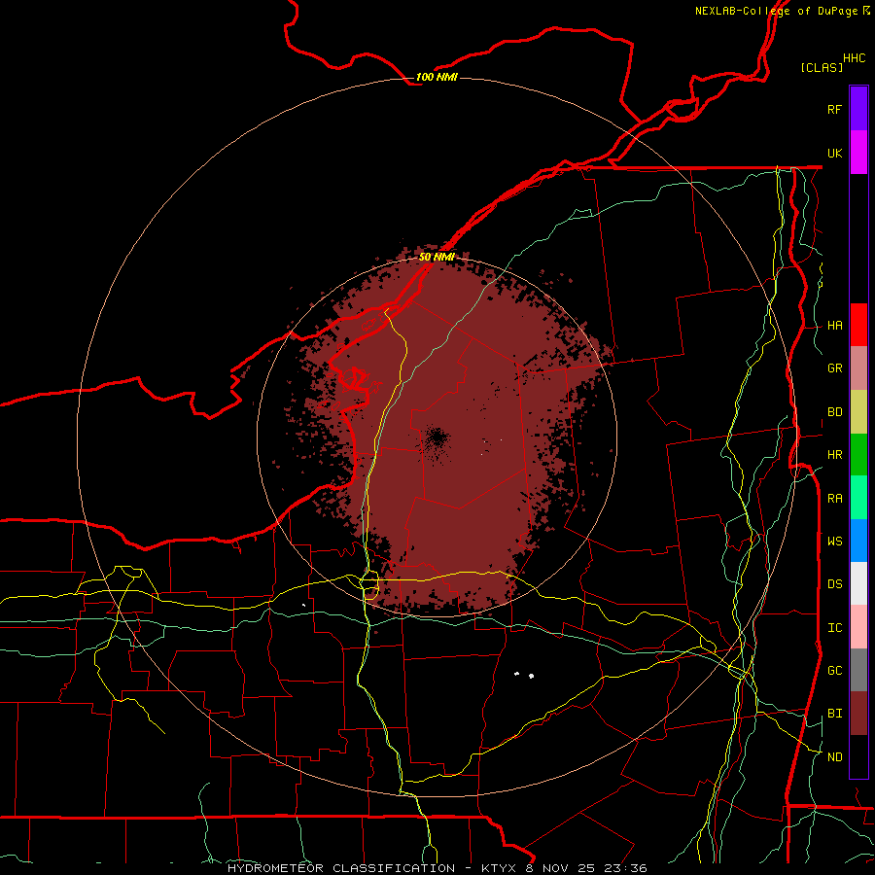The height and width of the screenshot is (875, 875).
Task: Click the 'RA' legend label
Action: click(x=835, y=499)
